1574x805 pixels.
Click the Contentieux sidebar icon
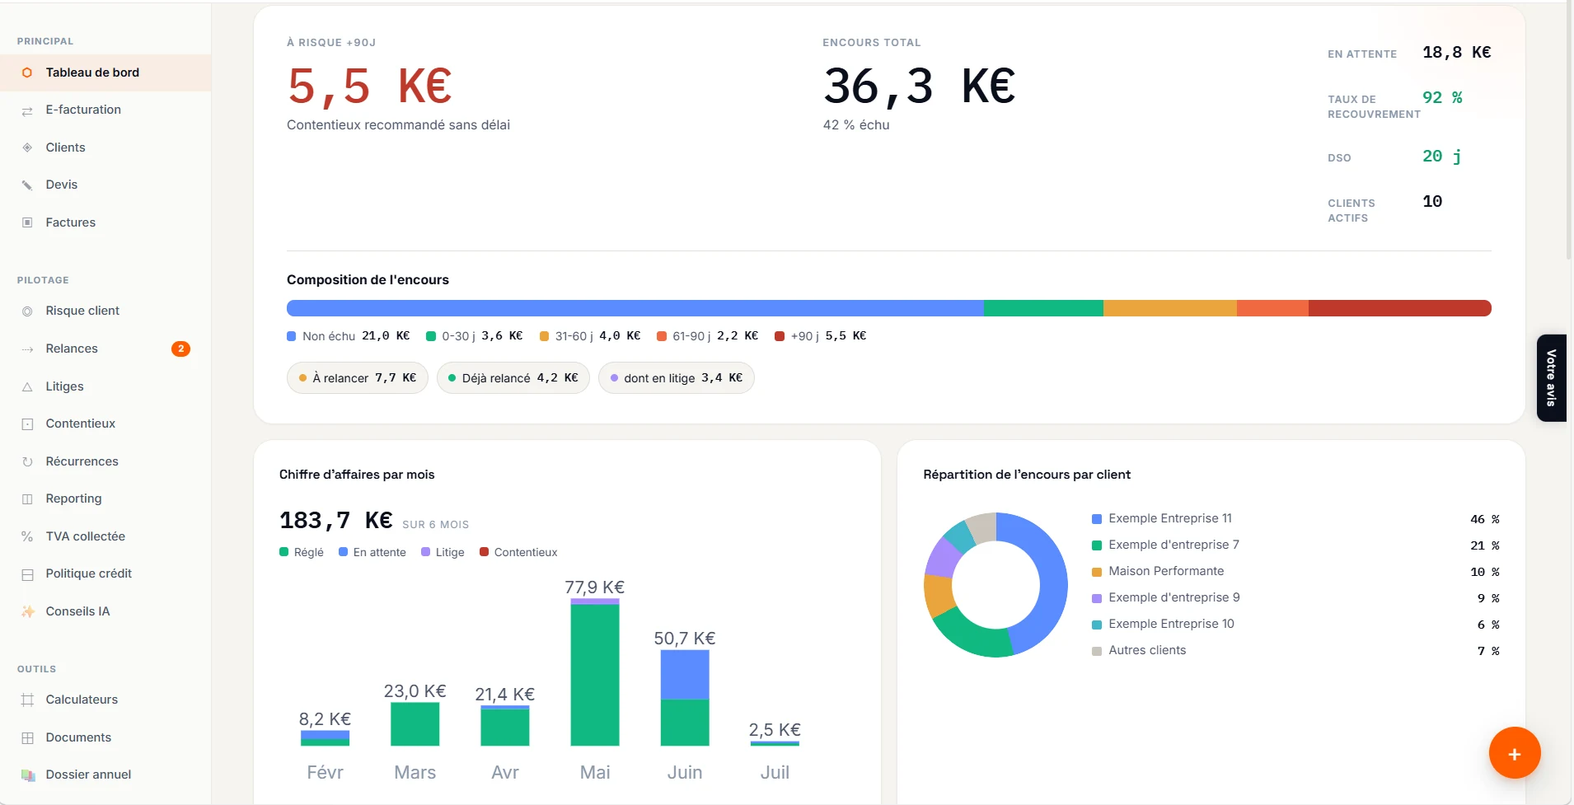tap(27, 424)
